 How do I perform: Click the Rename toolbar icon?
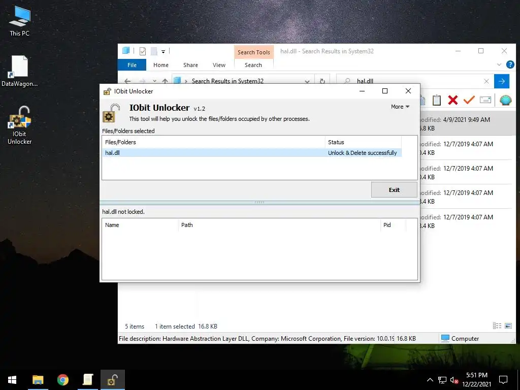485,100
